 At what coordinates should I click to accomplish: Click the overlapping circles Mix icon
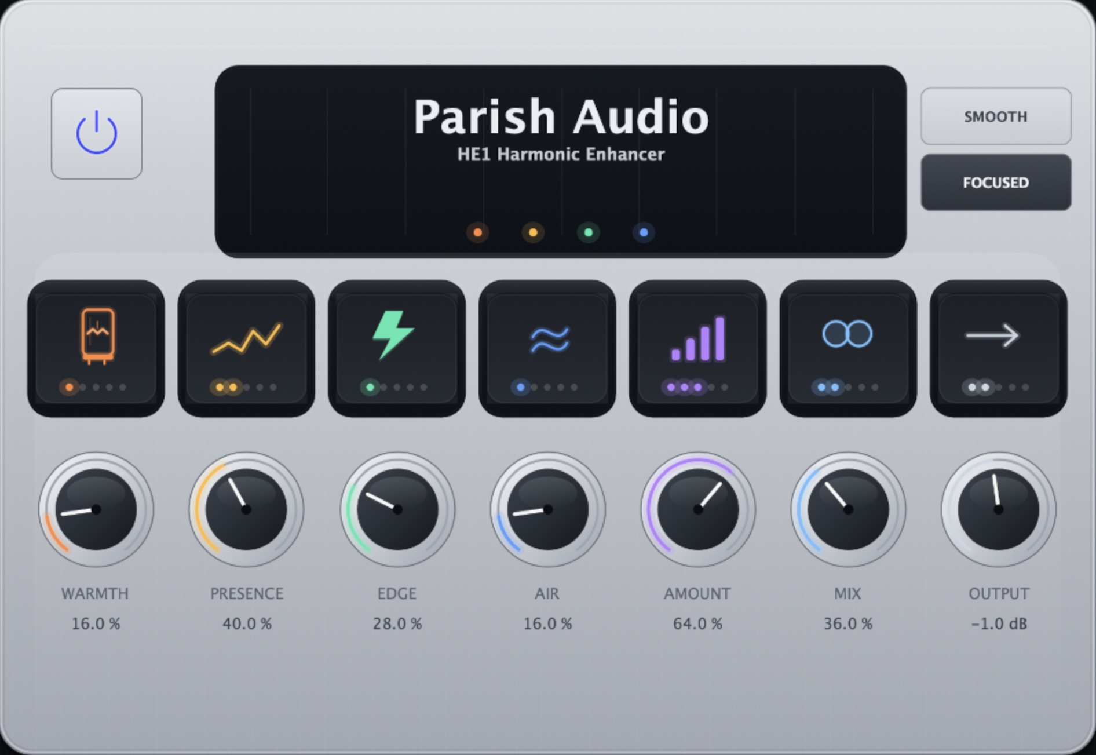847,334
